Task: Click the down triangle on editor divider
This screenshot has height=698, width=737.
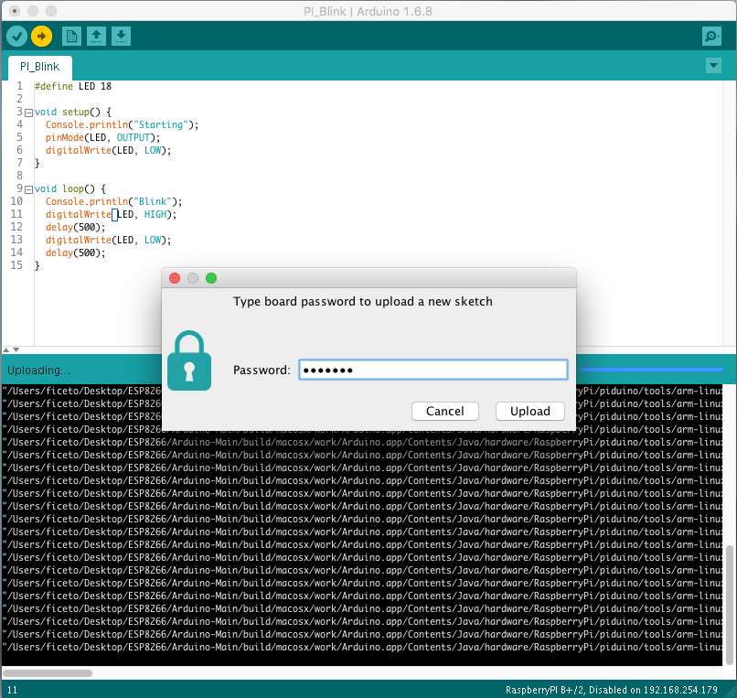Action: point(16,350)
